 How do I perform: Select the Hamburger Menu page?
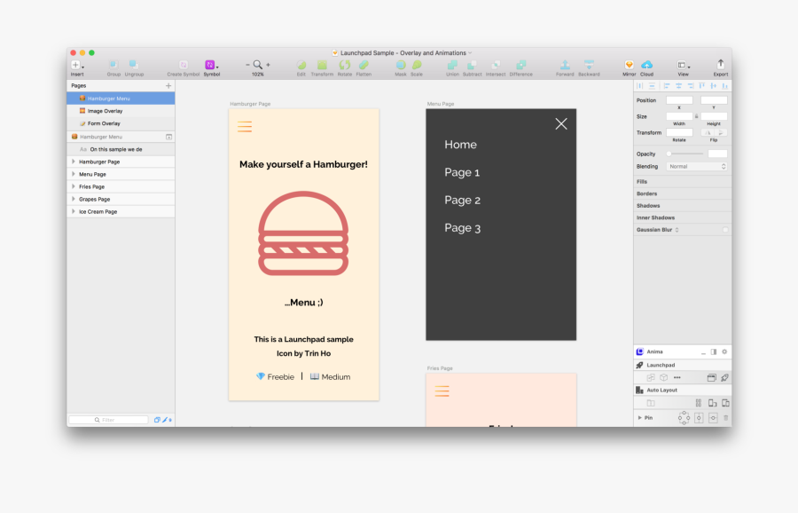pyautogui.click(x=121, y=99)
